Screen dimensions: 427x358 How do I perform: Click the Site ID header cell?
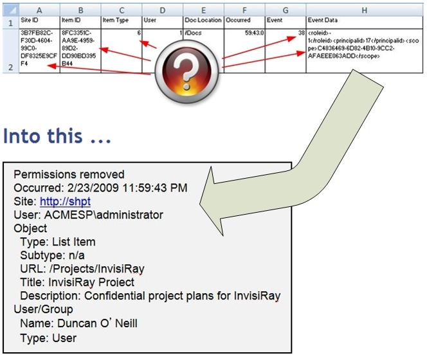39,21
